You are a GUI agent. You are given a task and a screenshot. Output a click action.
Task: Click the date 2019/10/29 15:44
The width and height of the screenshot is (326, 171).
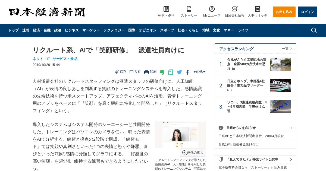coord(46,65)
